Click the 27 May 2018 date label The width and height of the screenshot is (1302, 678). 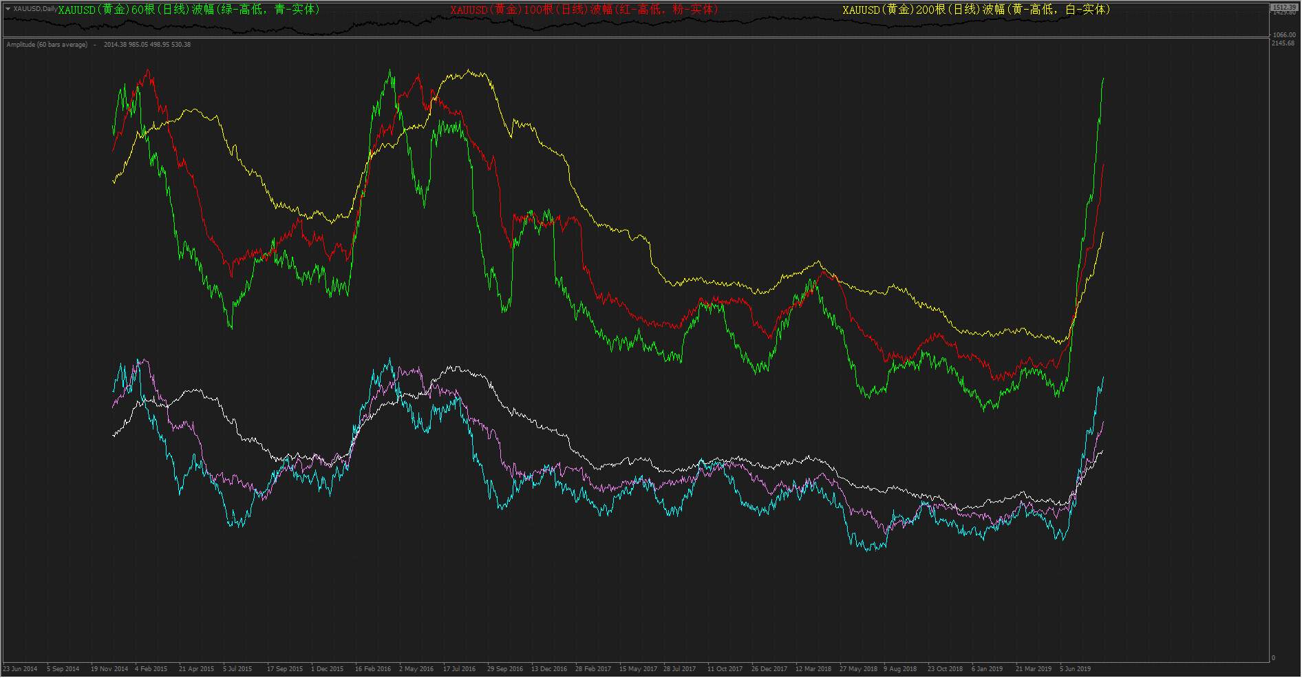(859, 669)
